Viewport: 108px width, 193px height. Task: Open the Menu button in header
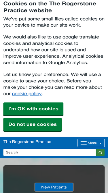(91, 143)
